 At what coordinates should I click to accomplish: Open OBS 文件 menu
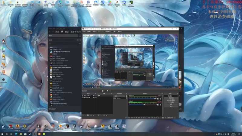tap(84, 31)
